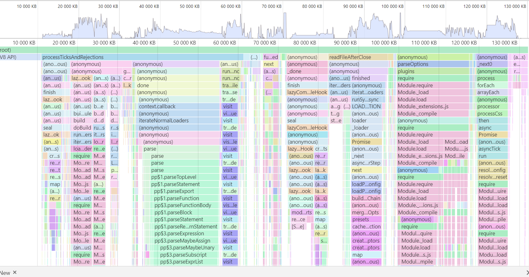Image resolution: width=529 pixels, height=277 pixels.
Task: Click the memory overview graph area
Action: click(264, 25)
